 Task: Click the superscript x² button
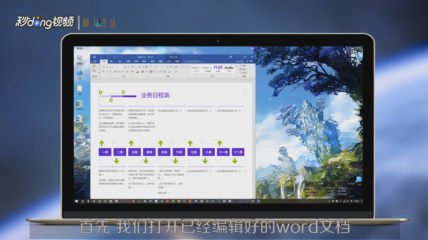coord(122,72)
